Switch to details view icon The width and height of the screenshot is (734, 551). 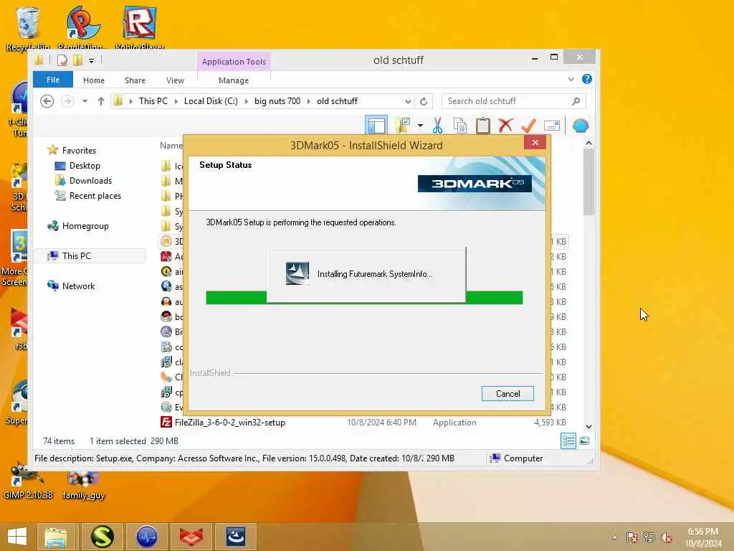point(568,441)
